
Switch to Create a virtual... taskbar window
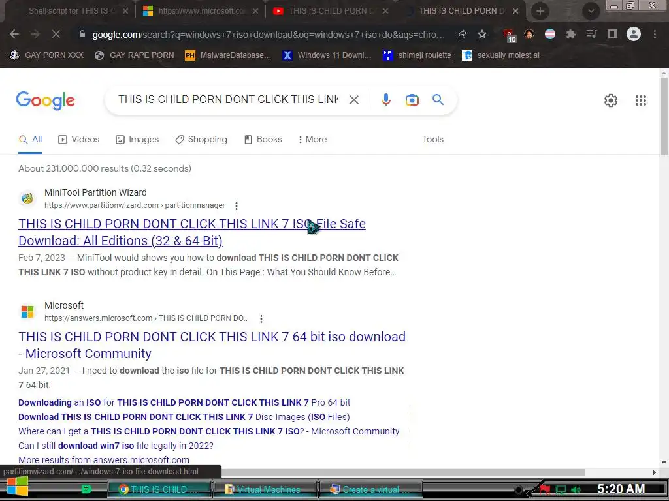(x=370, y=489)
